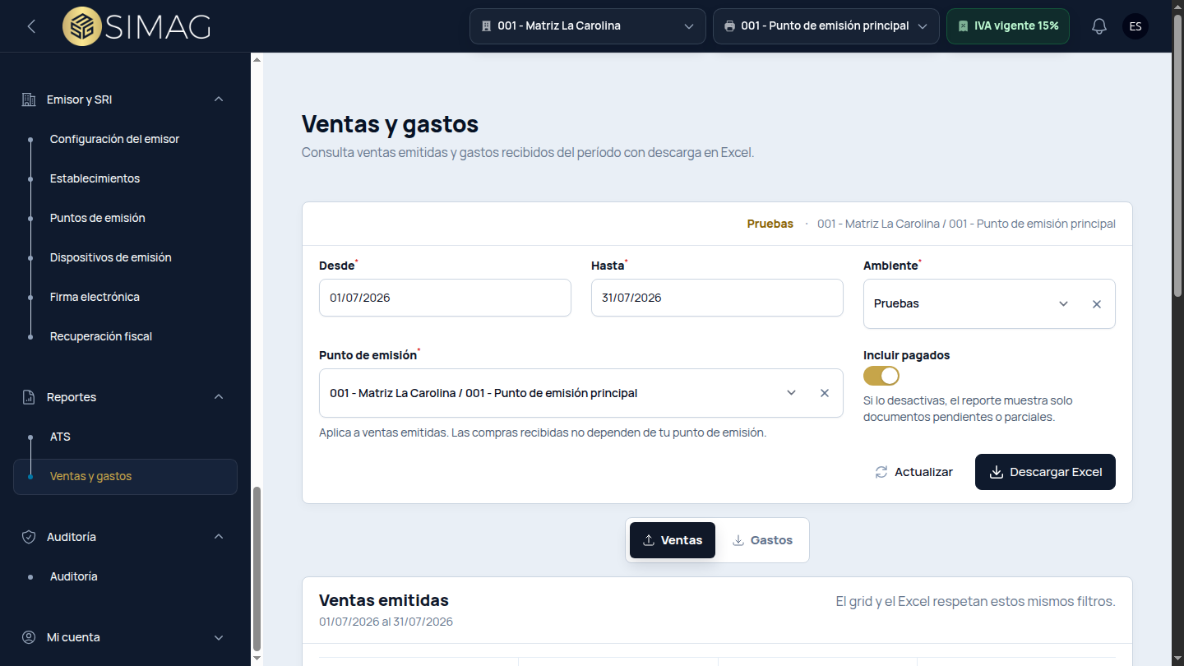
Task: Expand the Punto de emisión field chevron
Action: pyautogui.click(x=791, y=393)
